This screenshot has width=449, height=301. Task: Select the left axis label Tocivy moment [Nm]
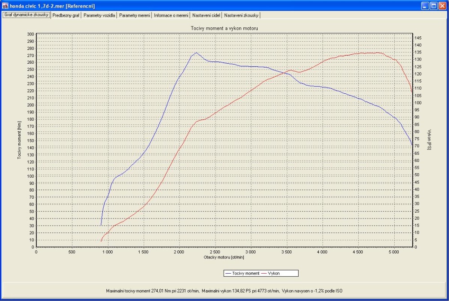pyautogui.click(x=20, y=140)
